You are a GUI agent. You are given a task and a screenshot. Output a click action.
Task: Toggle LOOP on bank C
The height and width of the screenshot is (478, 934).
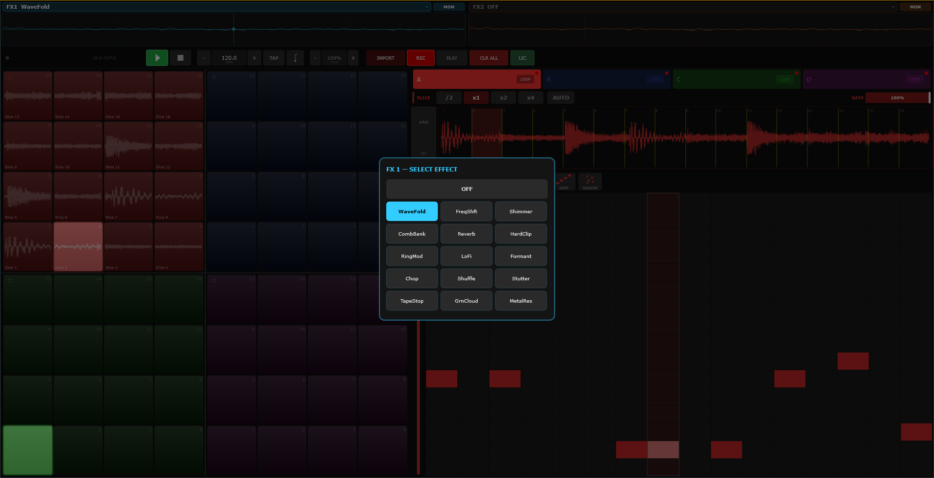tap(785, 79)
